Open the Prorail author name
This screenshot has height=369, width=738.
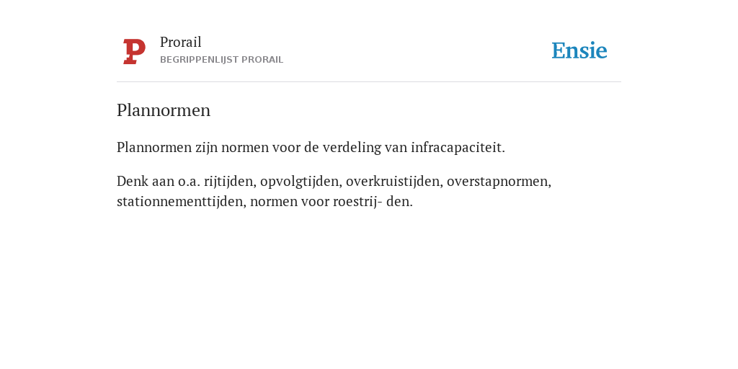point(181,43)
